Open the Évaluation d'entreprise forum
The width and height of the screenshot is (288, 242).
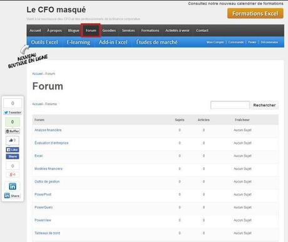tap(51, 143)
